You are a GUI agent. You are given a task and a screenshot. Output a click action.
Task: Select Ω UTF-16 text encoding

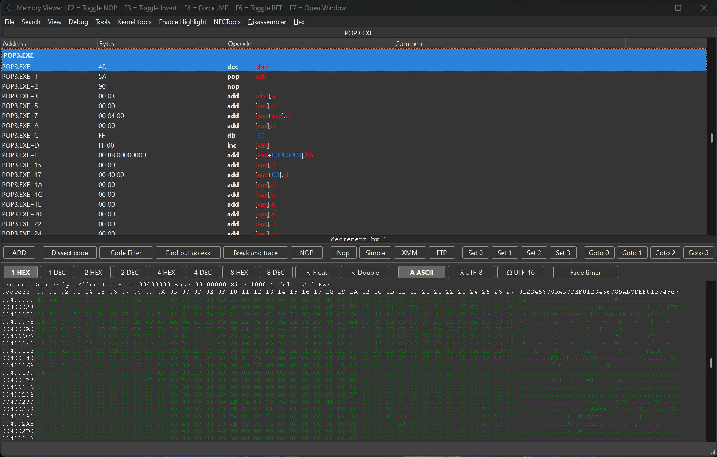pos(520,273)
